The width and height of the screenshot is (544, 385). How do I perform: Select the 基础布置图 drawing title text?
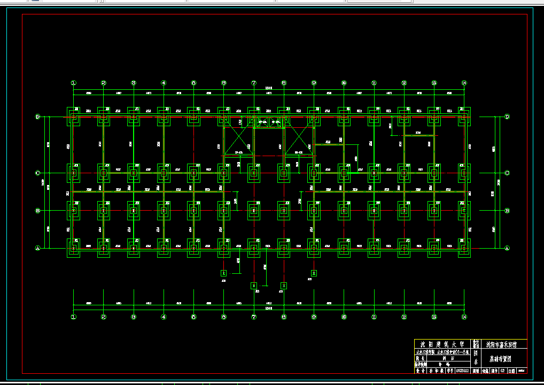tap(500, 359)
